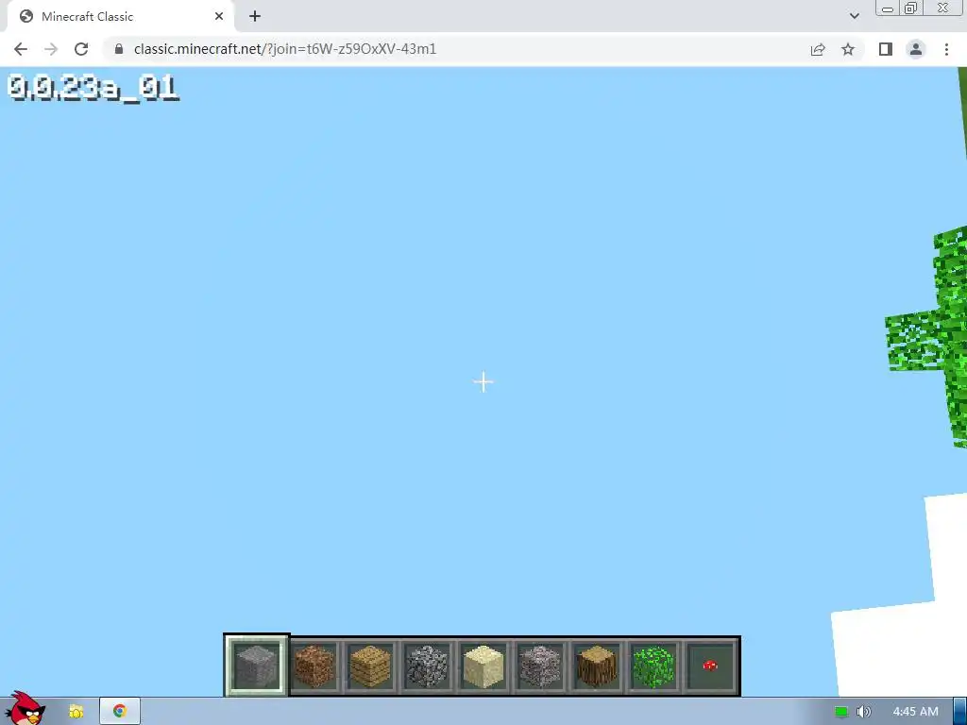Viewport: 967px width, 725px height.
Task: Select the wood log block in hotbar
Action: 597,666
